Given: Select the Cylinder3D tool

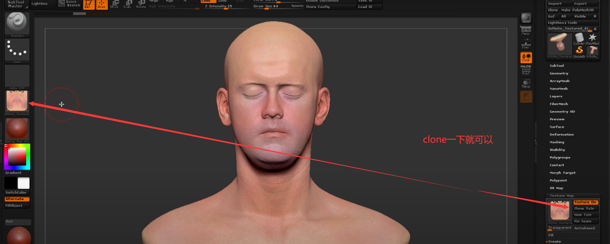Looking at the screenshot, I should pos(579,39).
